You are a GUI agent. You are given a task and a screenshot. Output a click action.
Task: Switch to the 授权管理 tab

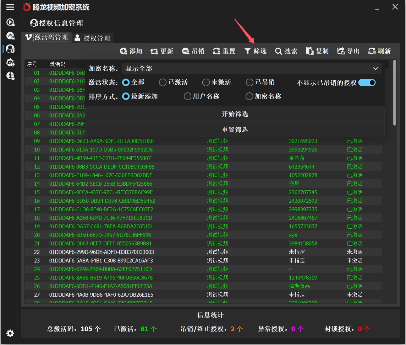(92, 38)
